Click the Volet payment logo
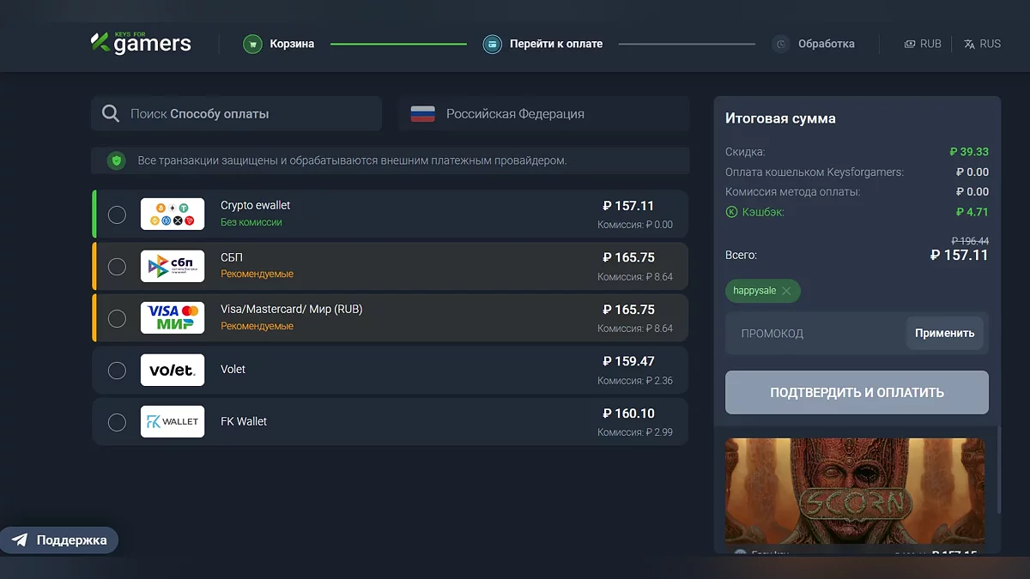Viewport: 1030px width, 579px height. (173, 370)
